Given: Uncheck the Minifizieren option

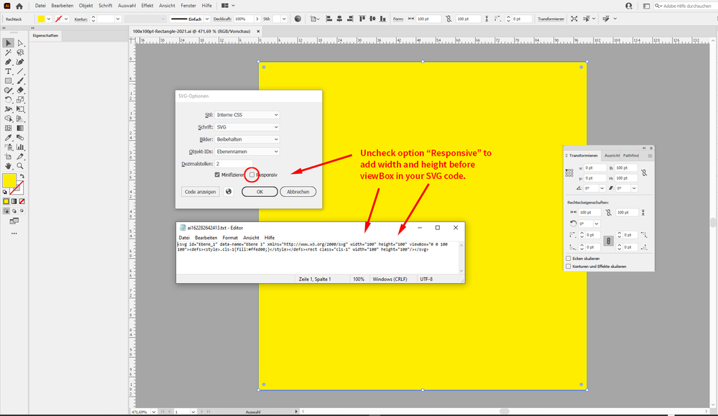Looking at the screenshot, I should 217,175.
